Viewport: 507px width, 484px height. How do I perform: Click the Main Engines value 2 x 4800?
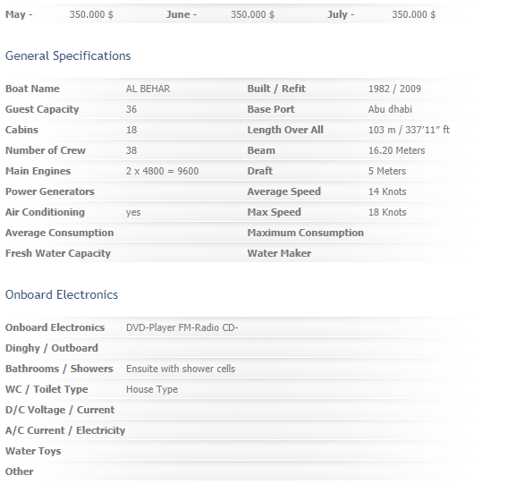click(163, 171)
